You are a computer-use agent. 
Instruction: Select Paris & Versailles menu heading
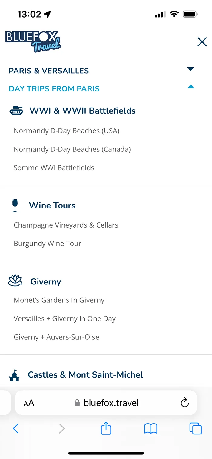[49, 71]
